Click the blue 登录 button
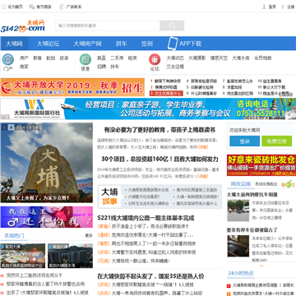Screen dimensions: 296x296 tap(244, 141)
